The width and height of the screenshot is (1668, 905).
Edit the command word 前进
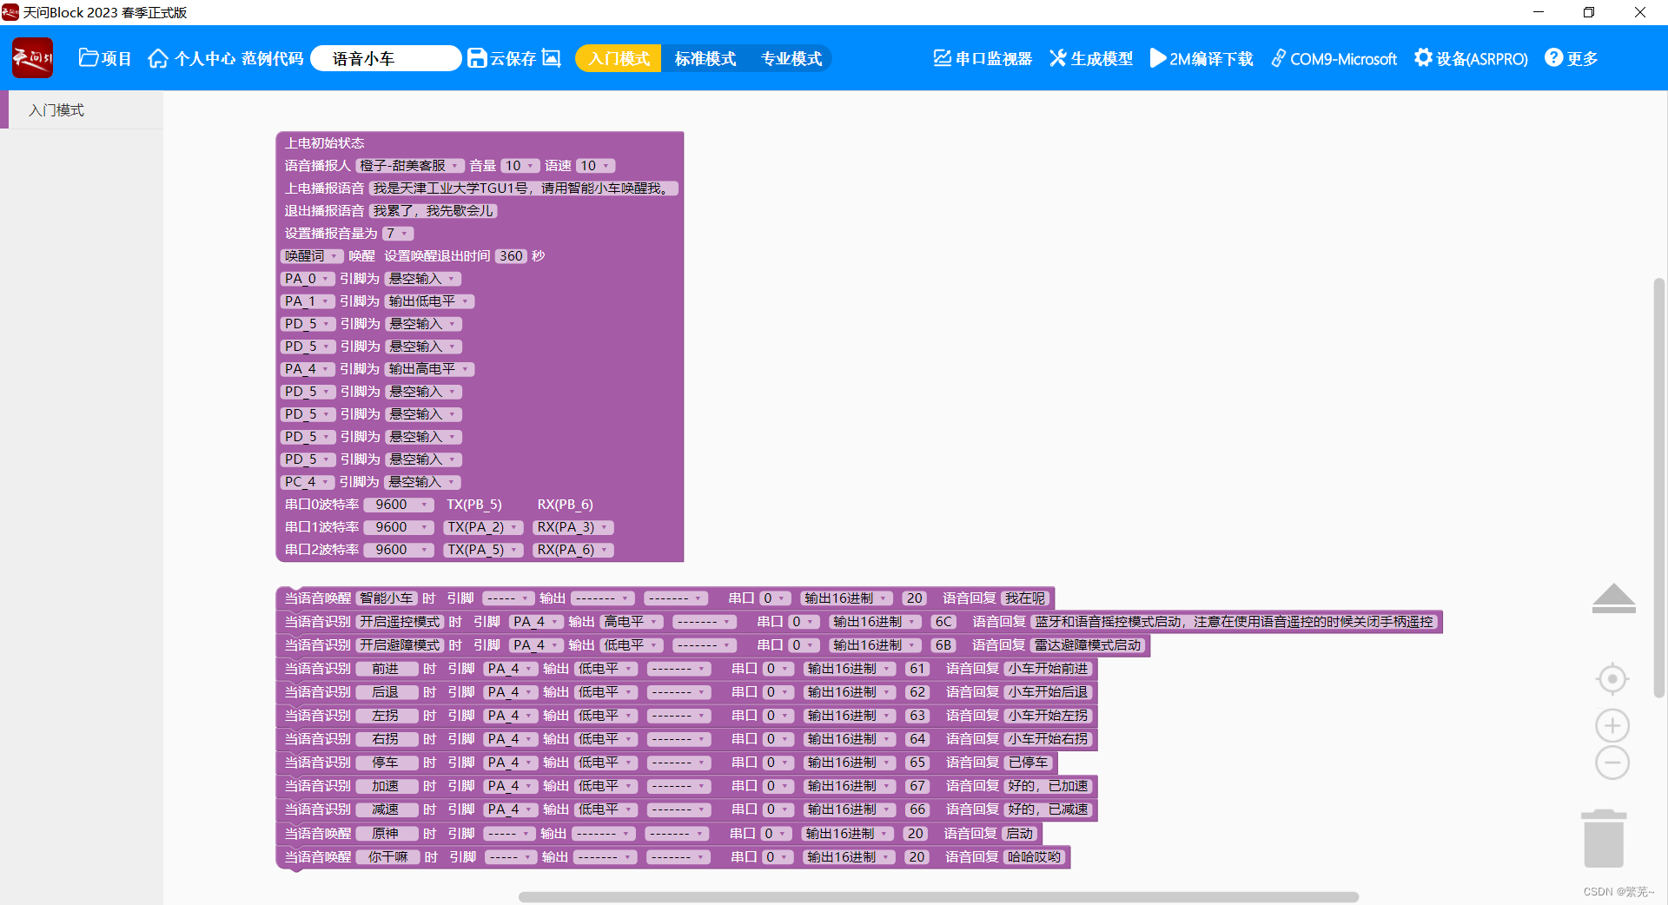[x=386, y=669]
